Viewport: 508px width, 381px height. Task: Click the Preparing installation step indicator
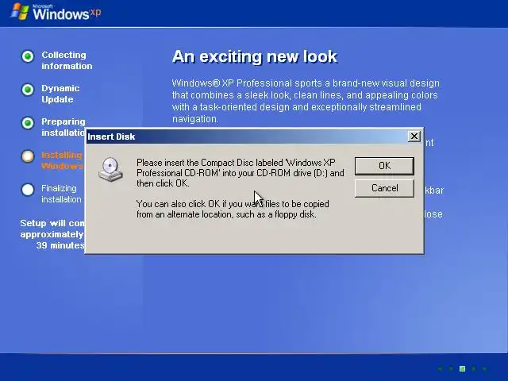pyautogui.click(x=28, y=123)
